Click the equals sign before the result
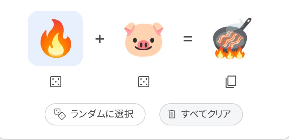The image size is (289, 140). click(188, 39)
